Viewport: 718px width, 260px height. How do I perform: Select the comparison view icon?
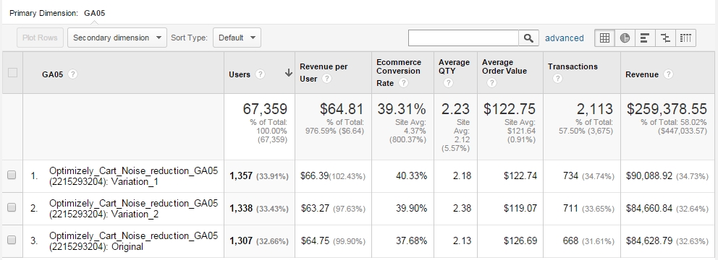(665, 38)
